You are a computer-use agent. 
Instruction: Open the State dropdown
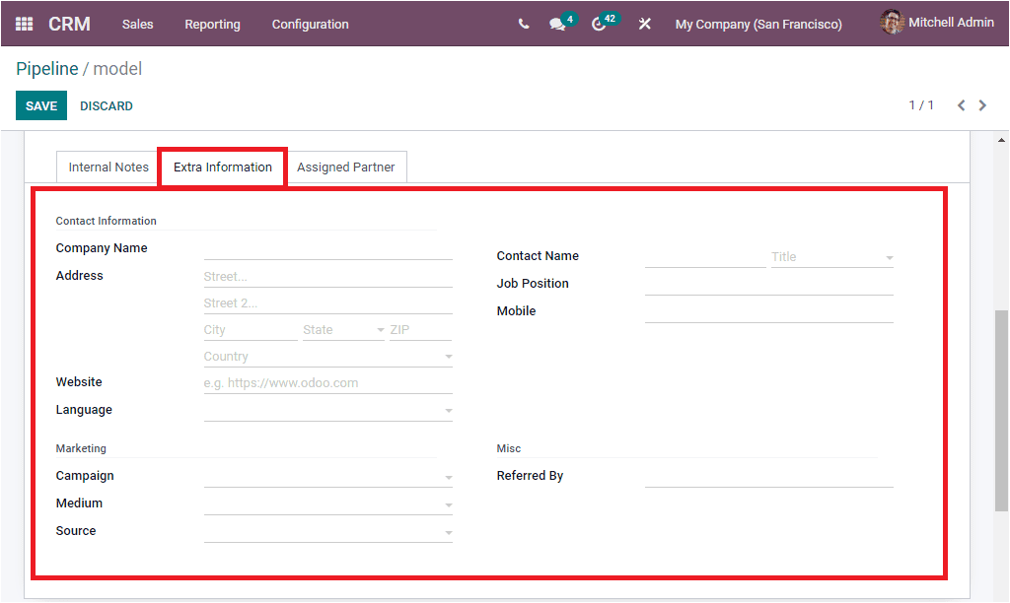[378, 329]
